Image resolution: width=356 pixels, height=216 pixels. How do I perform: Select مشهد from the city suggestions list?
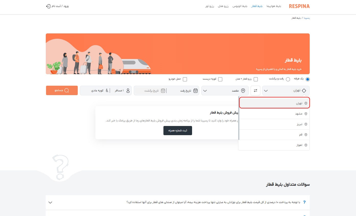pos(299,113)
